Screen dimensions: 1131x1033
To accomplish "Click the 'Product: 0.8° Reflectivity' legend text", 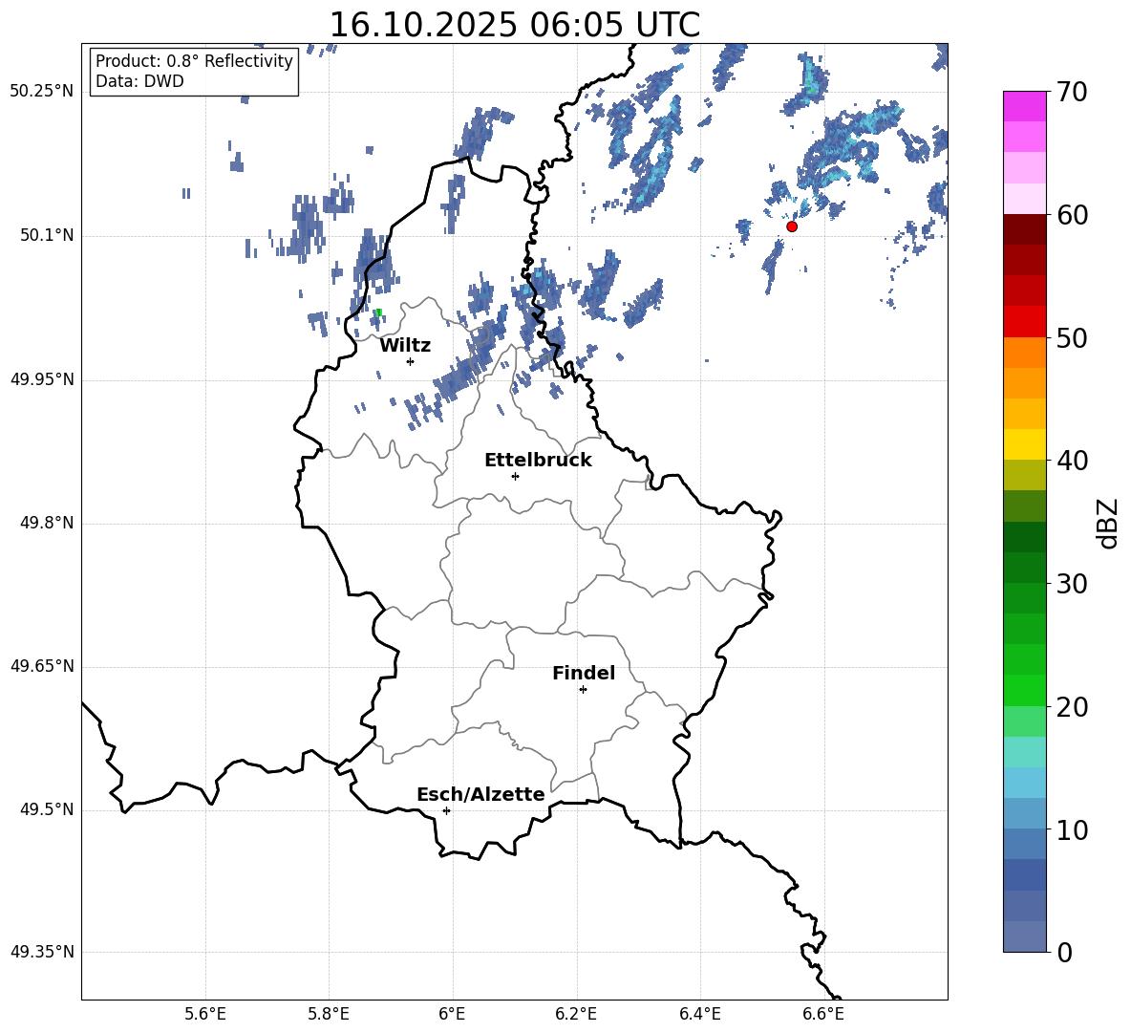I will [194, 60].
